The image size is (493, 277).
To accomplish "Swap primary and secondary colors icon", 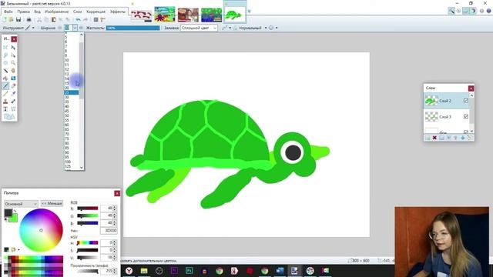I will (x=15, y=211).
